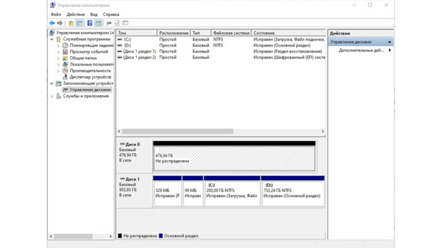Select the (D:) volume row

click(x=221, y=45)
